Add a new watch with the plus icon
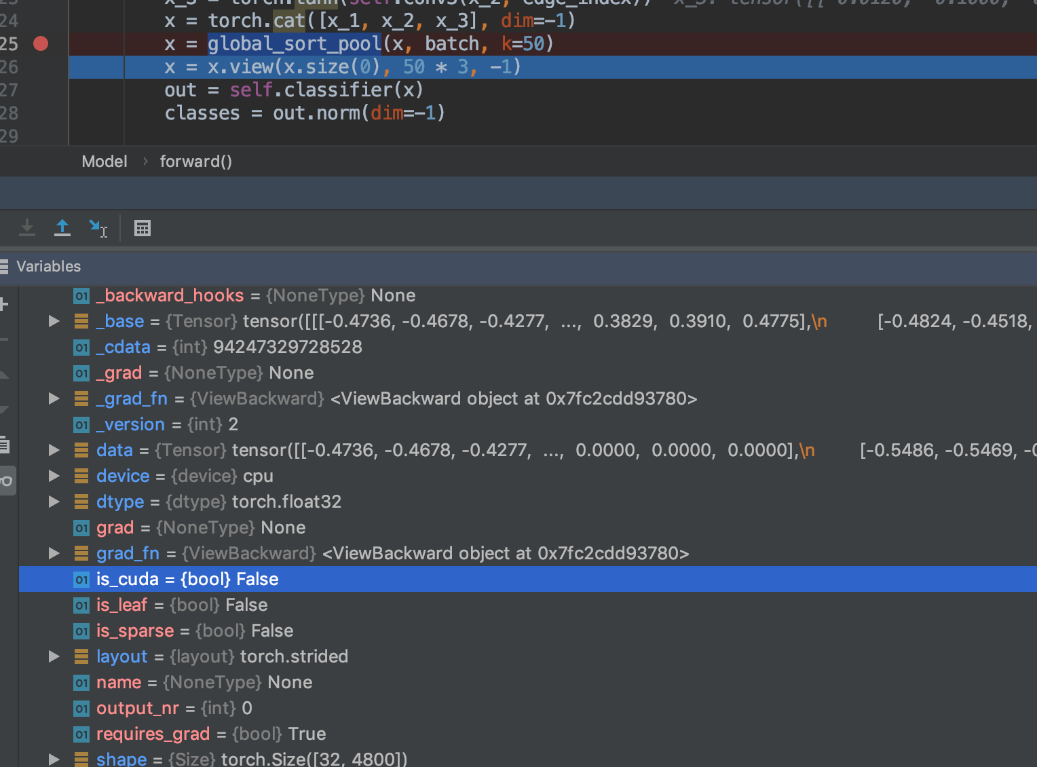 click(x=4, y=303)
